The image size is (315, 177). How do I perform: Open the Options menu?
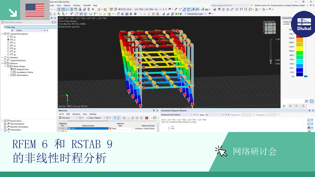(67, 5)
